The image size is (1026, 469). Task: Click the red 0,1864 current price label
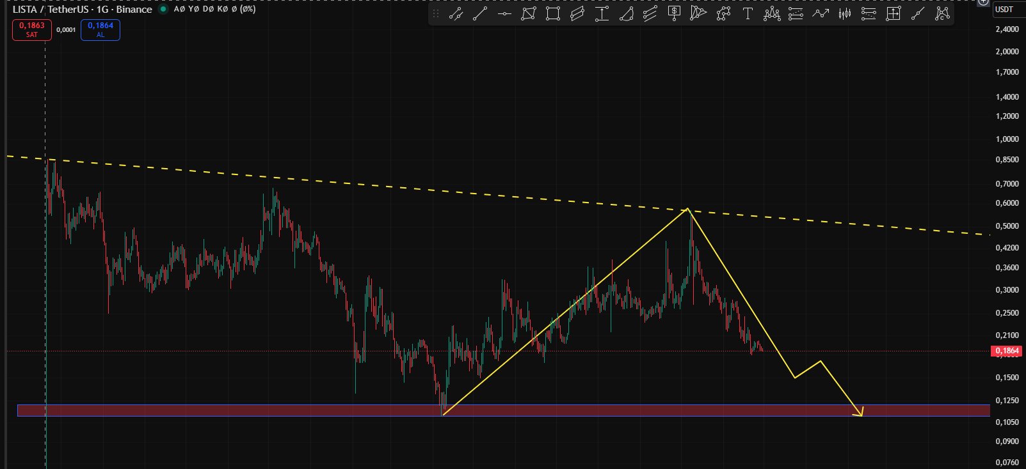coord(1007,351)
